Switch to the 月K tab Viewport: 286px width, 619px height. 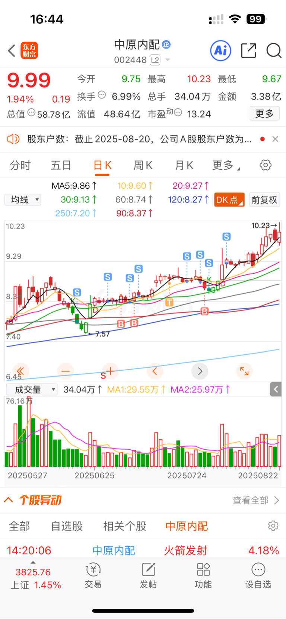(184, 165)
